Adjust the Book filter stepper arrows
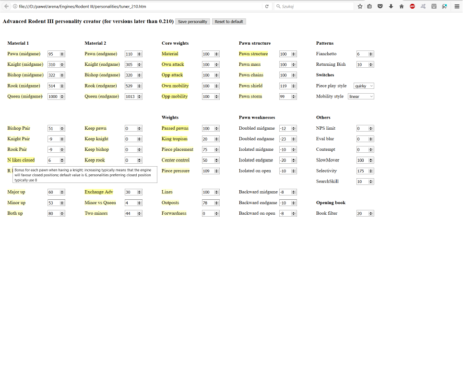463x366 pixels. click(x=371, y=213)
